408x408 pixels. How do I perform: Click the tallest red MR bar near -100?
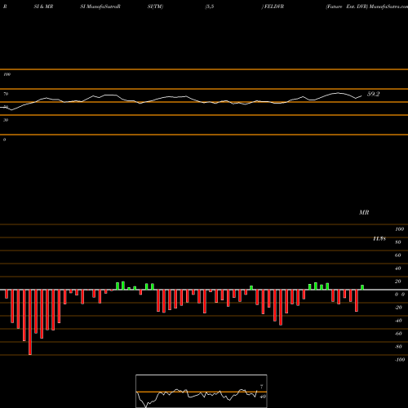[x=30, y=322]
